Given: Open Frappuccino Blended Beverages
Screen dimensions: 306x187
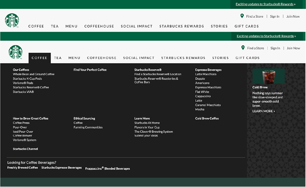Looking at the screenshot, I should (x=107, y=168).
